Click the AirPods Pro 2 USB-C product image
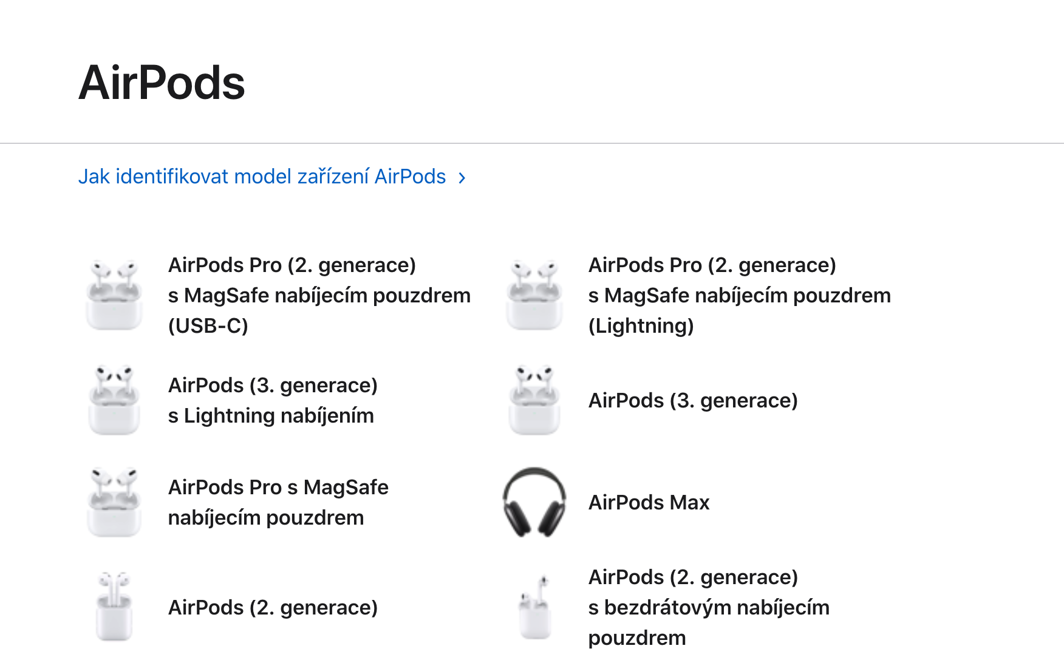 coord(114,295)
